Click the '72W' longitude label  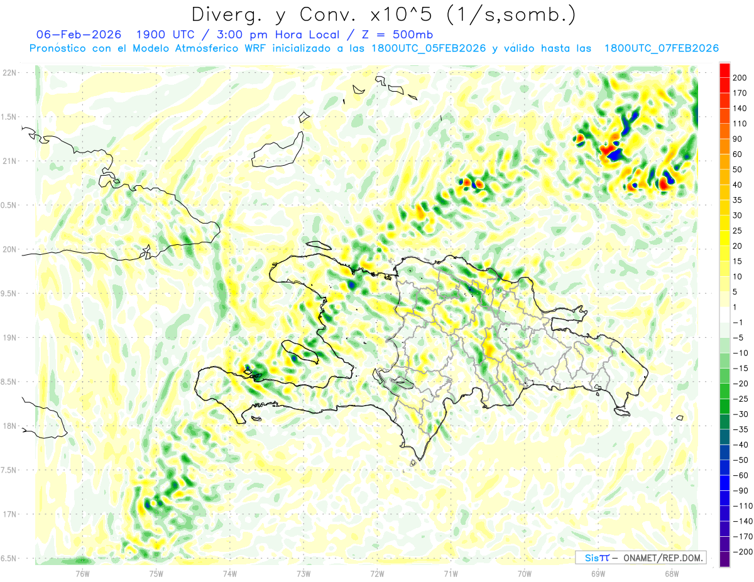coord(377,573)
